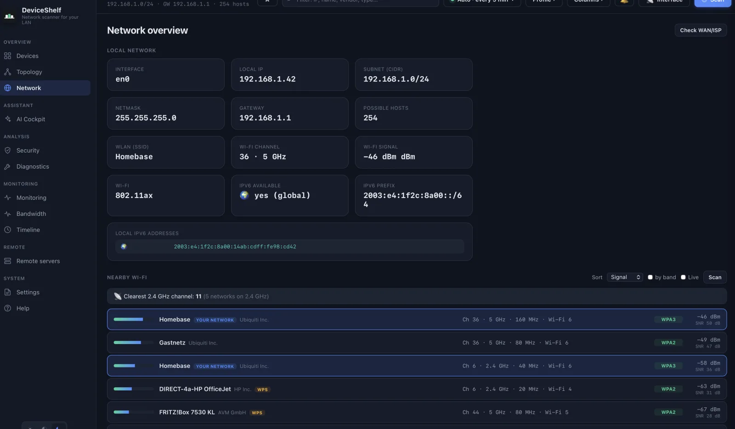Click the WPS badge on the FRITZ!Box 7530 KL row
The image size is (735, 429).
257,412
